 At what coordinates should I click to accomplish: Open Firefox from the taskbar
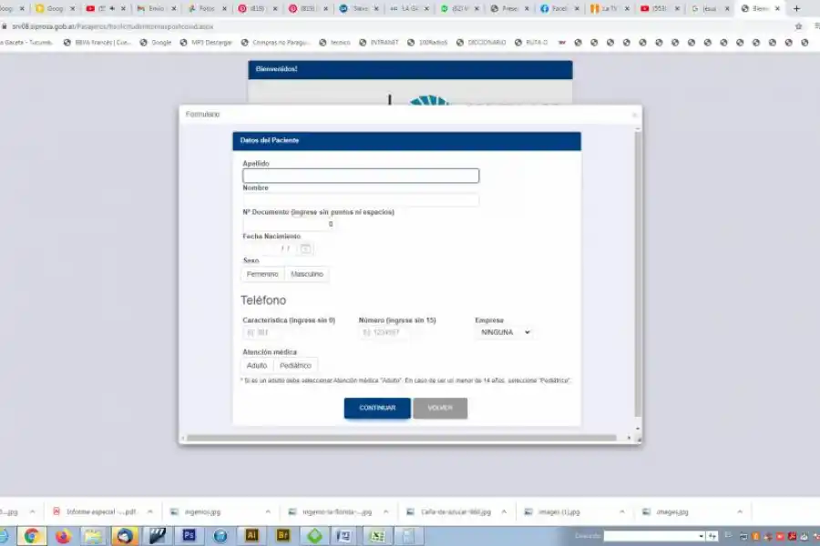(x=63, y=536)
